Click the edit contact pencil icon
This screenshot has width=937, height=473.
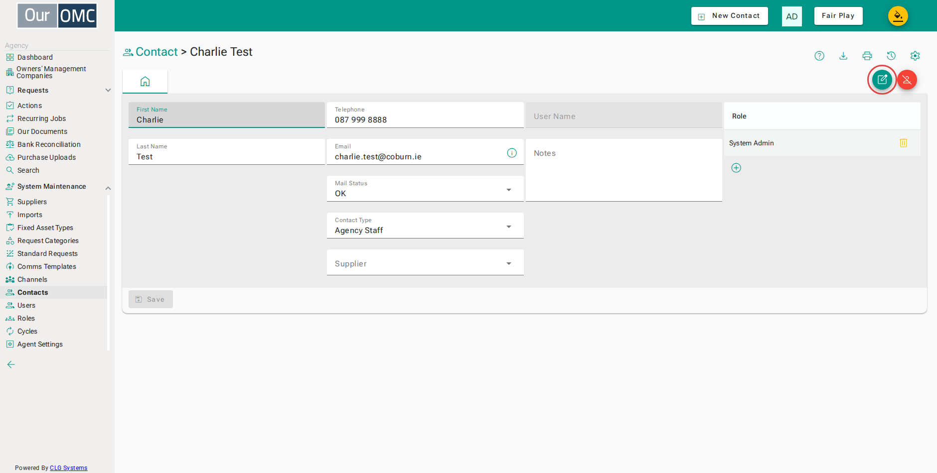[882, 80]
